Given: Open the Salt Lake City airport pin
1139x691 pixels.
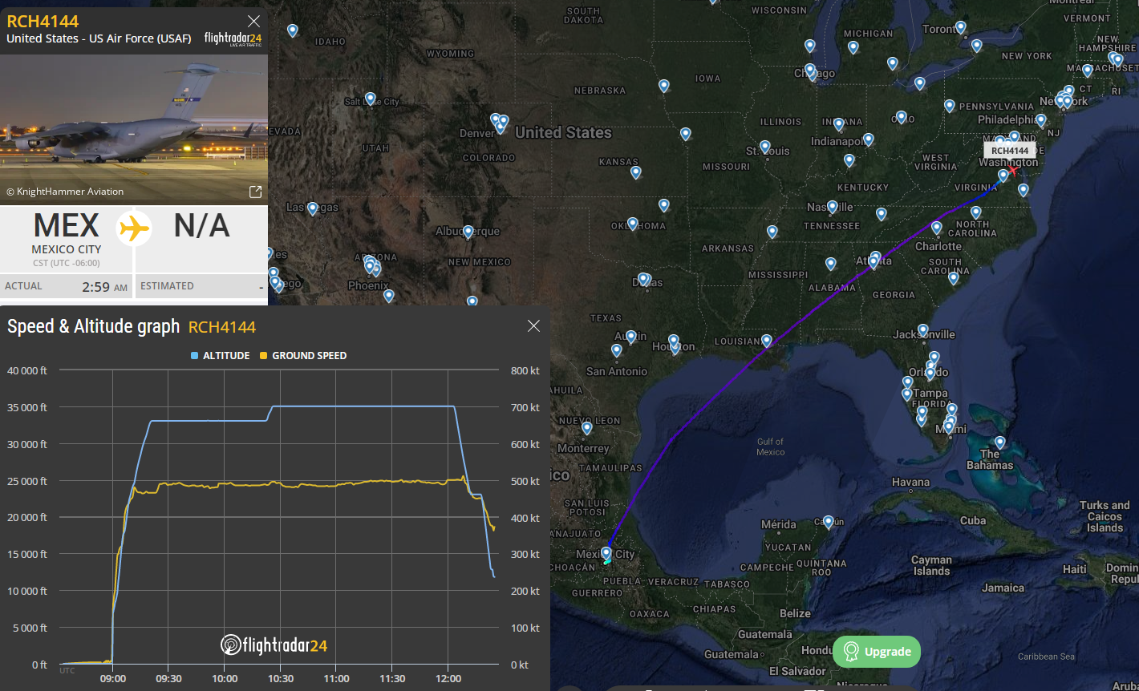Looking at the screenshot, I should 370,99.
